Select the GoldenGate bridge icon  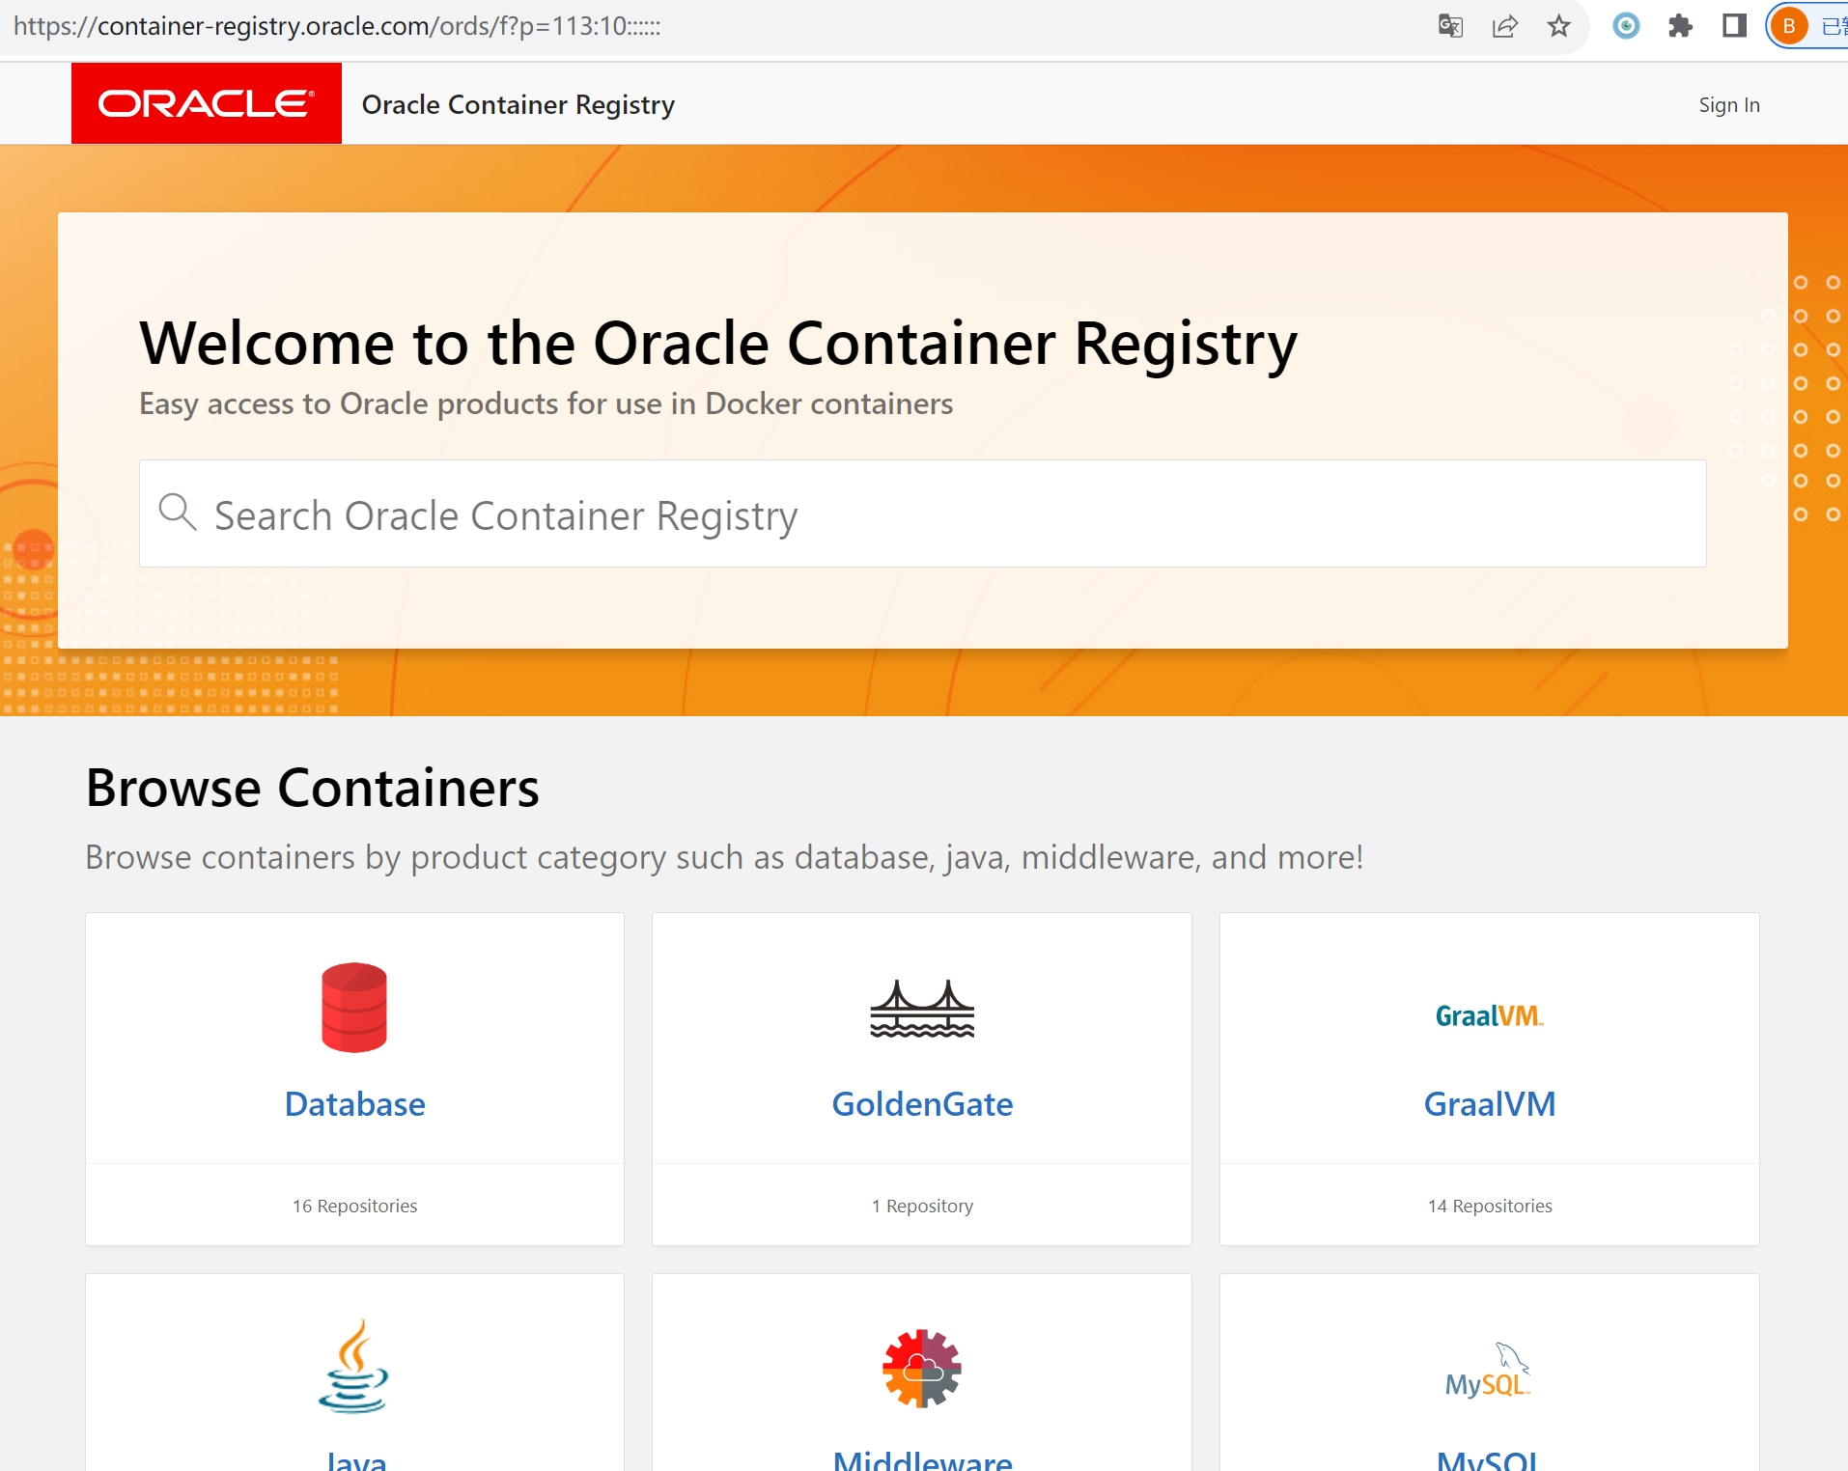pos(921,1008)
